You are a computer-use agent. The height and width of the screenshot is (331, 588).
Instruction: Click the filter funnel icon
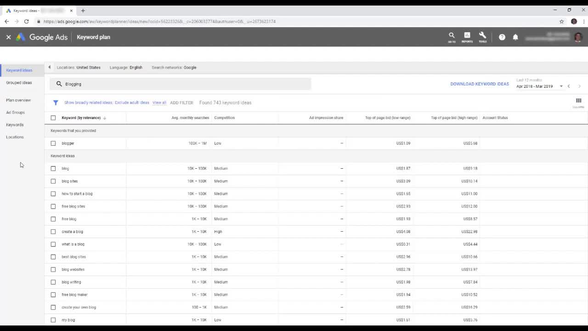(x=56, y=103)
